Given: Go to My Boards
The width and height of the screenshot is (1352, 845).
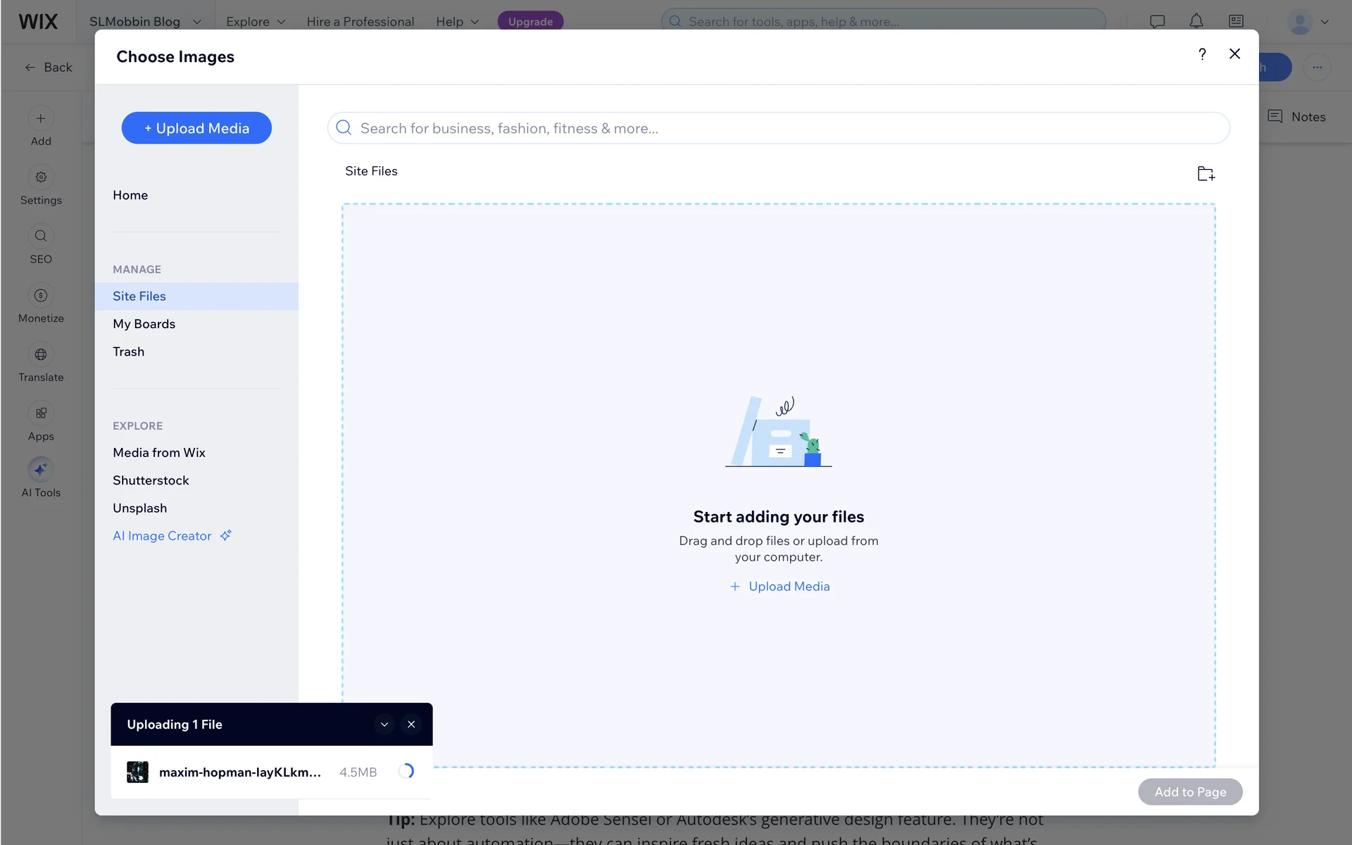Looking at the screenshot, I should (x=144, y=324).
